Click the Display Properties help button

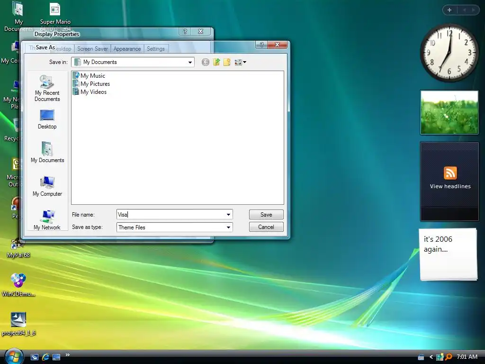pyautogui.click(x=185, y=31)
